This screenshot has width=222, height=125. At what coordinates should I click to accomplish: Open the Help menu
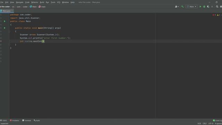point(72,2)
